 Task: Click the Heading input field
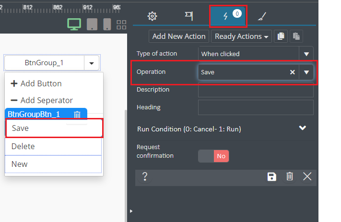256,107
